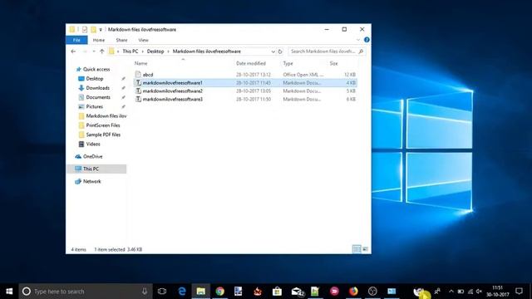The width and height of the screenshot is (532, 299).
Task: Open Pictures in the navigation pane
Action: pyautogui.click(x=94, y=106)
